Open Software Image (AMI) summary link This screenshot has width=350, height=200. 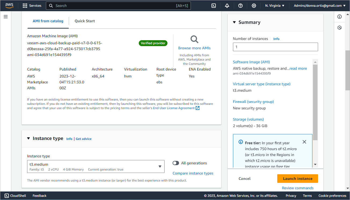click(251, 62)
